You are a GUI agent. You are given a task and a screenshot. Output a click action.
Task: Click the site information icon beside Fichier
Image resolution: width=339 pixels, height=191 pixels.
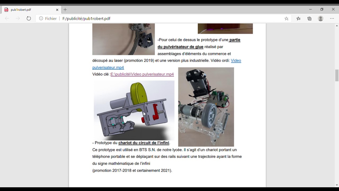point(41,19)
